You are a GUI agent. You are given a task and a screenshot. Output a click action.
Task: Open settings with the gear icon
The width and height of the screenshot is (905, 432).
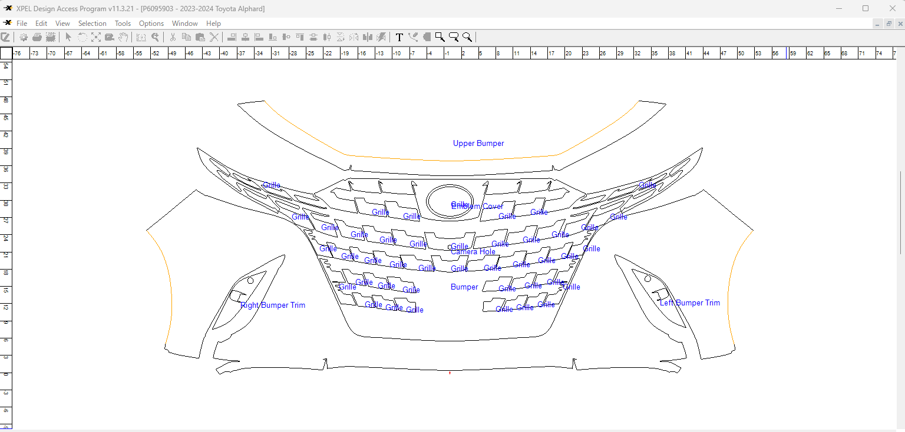point(24,37)
